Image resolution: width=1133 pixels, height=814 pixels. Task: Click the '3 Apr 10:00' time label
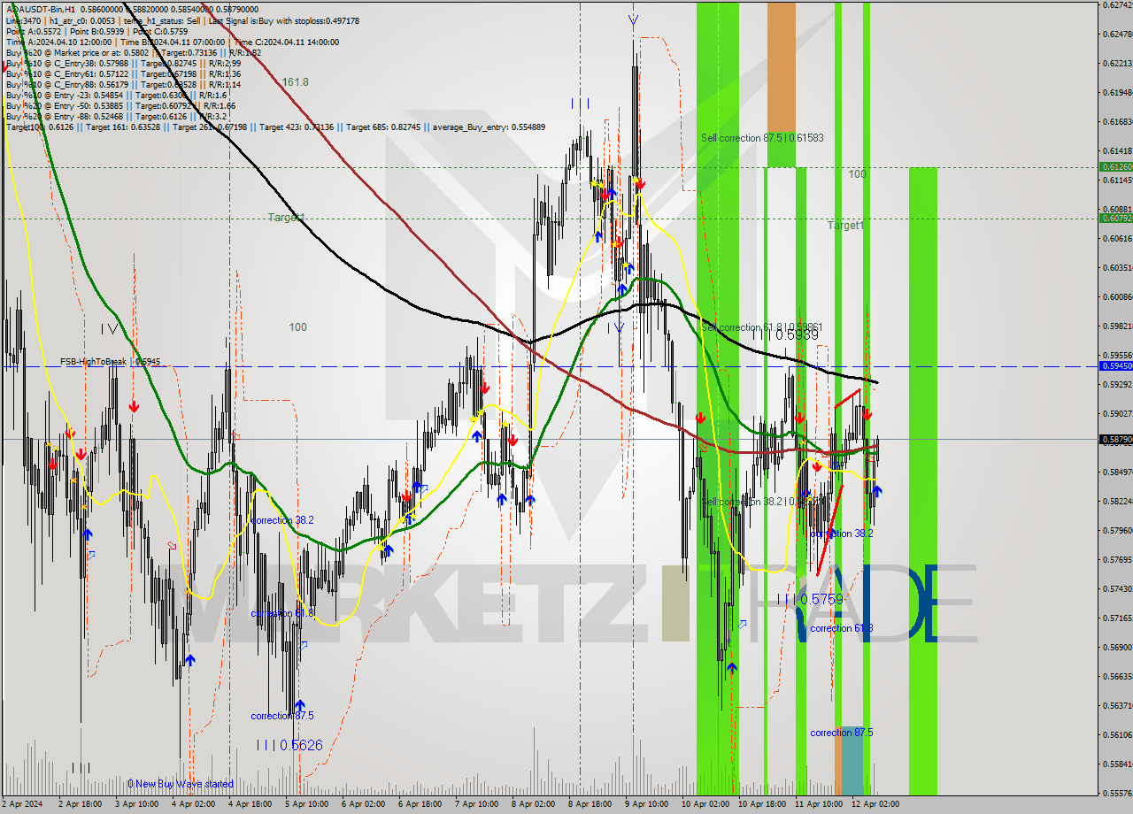135,804
